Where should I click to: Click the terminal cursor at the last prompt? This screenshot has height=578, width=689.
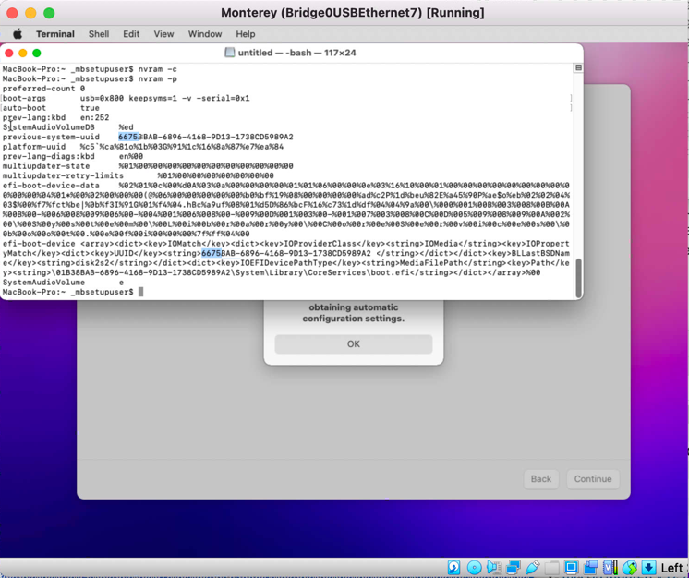[140, 292]
